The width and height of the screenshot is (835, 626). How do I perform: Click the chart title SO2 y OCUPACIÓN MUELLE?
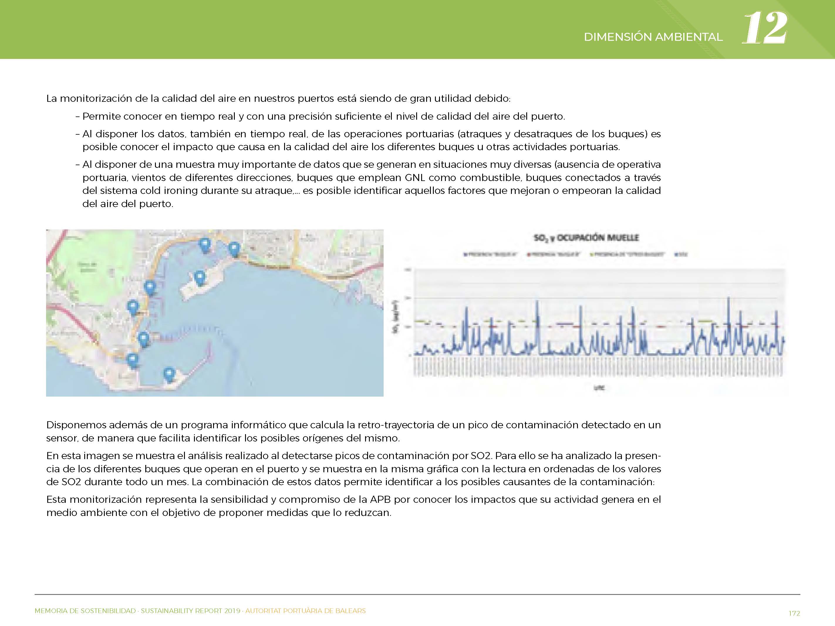586,238
